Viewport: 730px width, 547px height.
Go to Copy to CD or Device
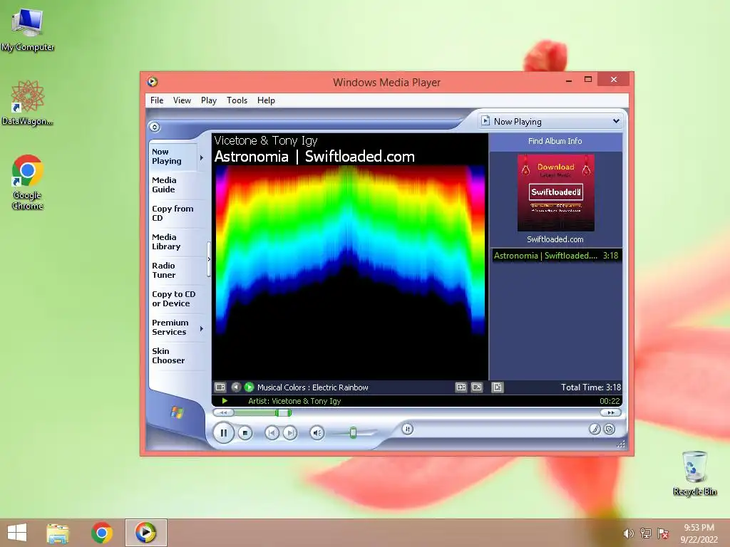click(173, 298)
